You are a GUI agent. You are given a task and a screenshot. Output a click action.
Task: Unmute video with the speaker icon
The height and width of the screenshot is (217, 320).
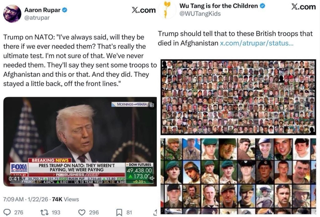pos(152,178)
